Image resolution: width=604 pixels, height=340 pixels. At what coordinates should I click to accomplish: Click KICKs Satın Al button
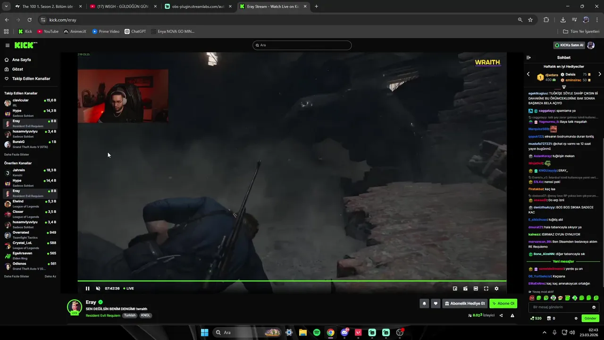pyautogui.click(x=569, y=45)
